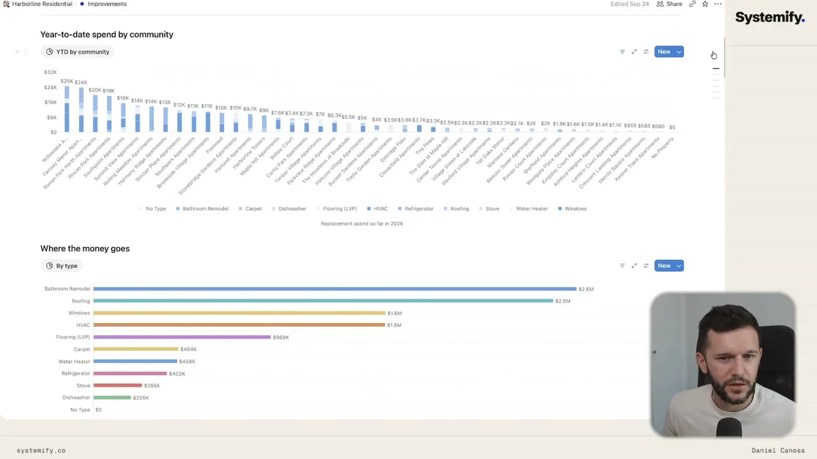Click the $24K stacked community bar
The height and width of the screenshot is (459, 817).
point(81,110)
